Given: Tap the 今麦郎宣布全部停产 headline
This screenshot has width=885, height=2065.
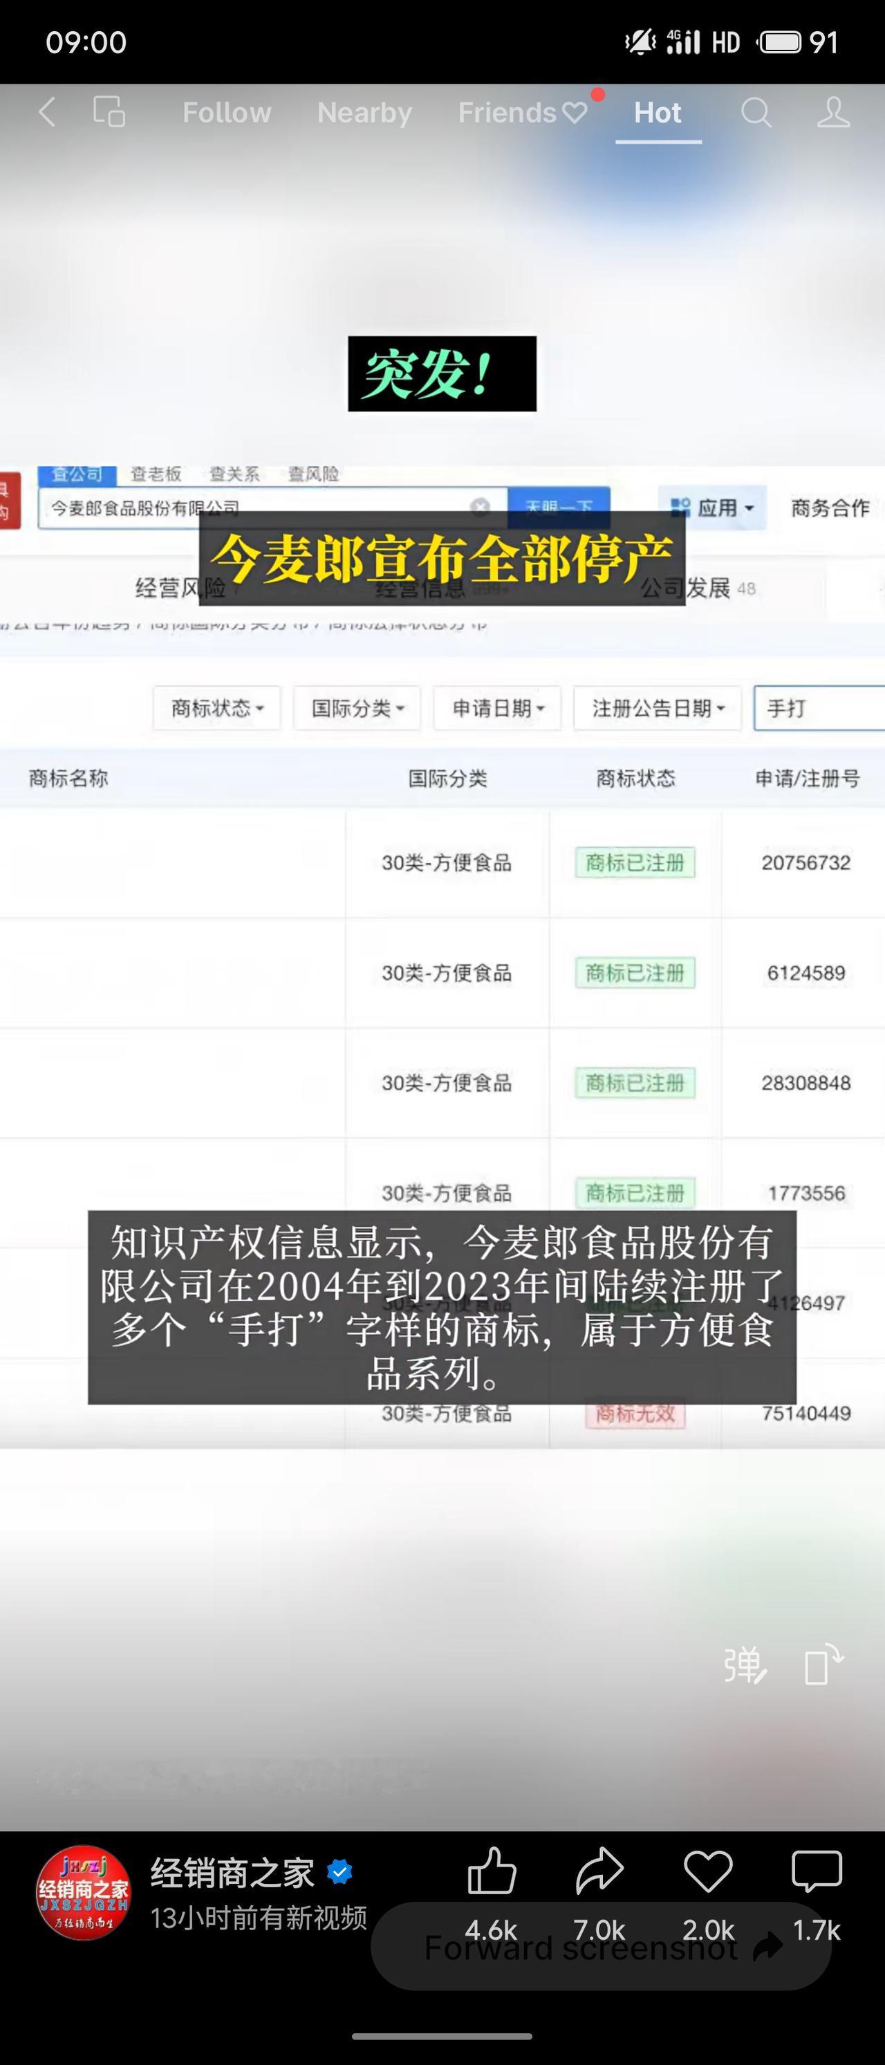Looking at the screenshot, I should click(x=442, y=558).
